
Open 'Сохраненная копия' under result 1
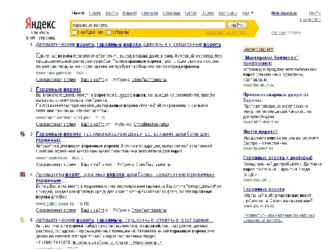(56, 79)
